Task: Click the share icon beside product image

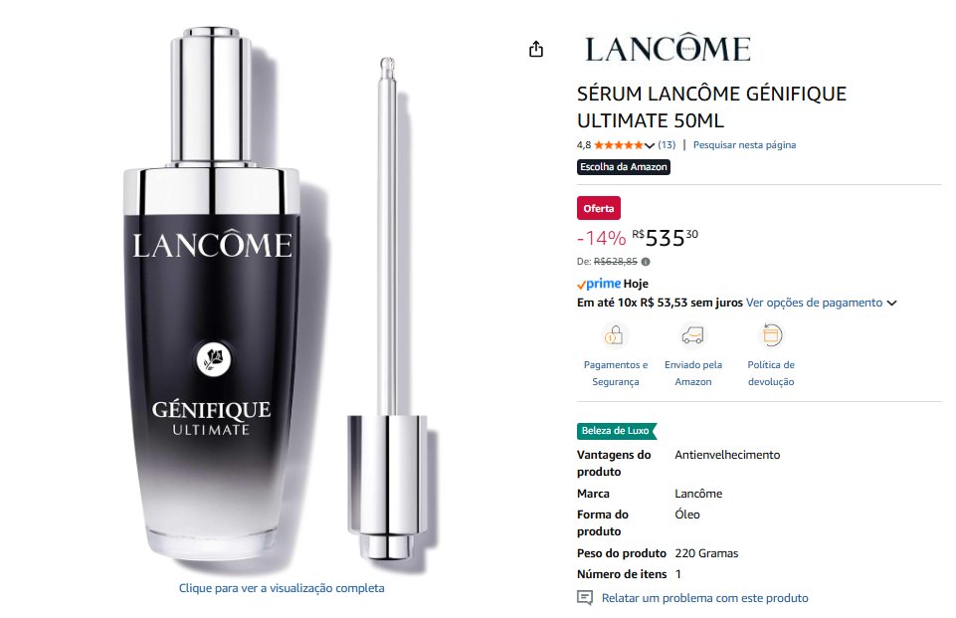Action: [x=536, y=49]
